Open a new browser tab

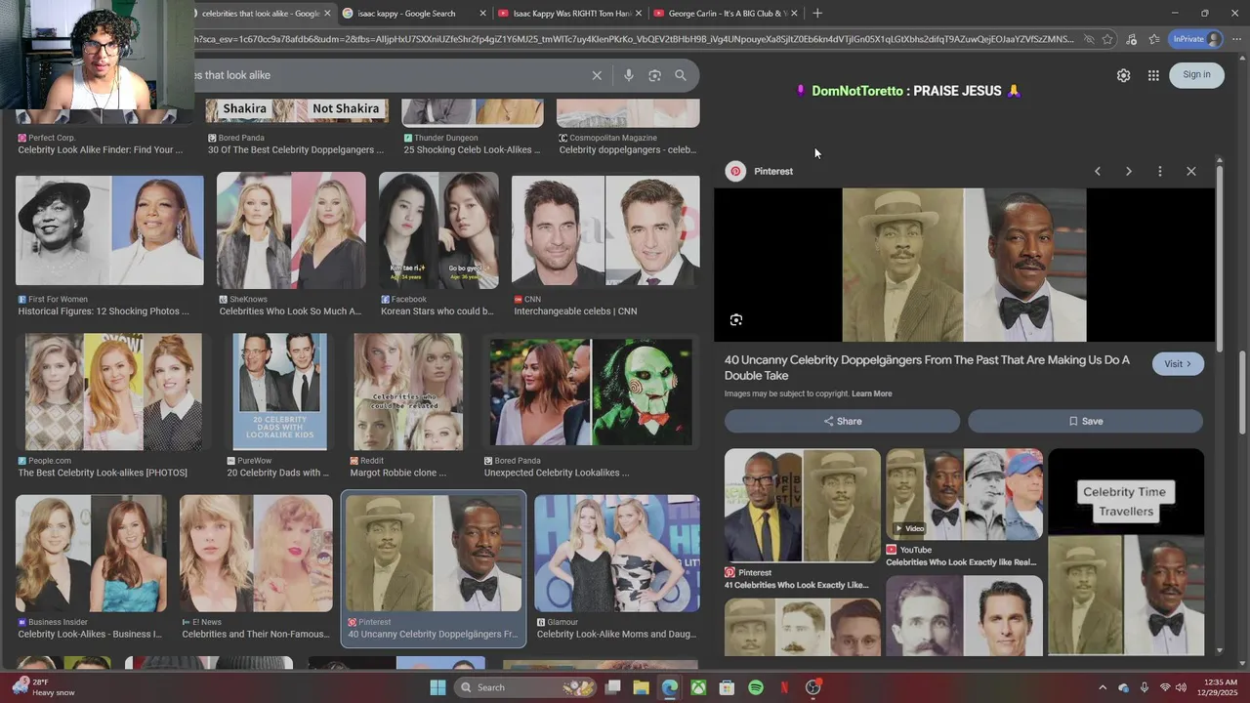tap(817, 13)
